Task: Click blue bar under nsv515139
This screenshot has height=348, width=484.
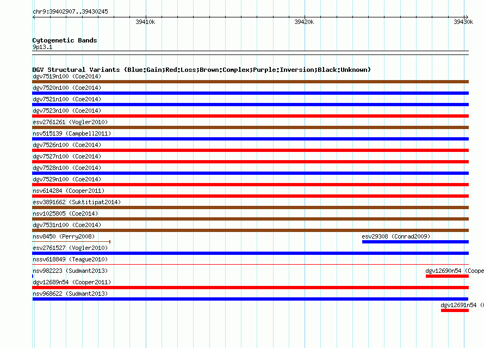Action: point(250,139)
